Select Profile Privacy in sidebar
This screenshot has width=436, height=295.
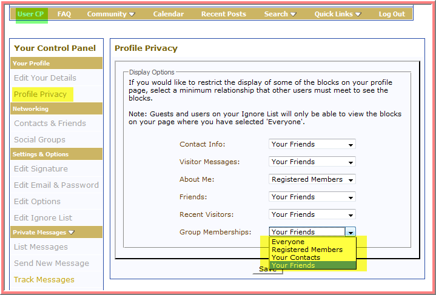[x=40, y=94]
